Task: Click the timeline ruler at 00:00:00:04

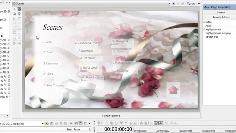Action: [186, 131]
